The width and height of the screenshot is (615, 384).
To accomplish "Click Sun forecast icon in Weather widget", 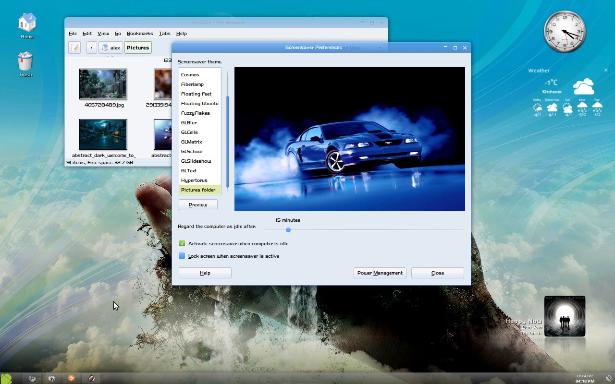I will tap(567, 107).
